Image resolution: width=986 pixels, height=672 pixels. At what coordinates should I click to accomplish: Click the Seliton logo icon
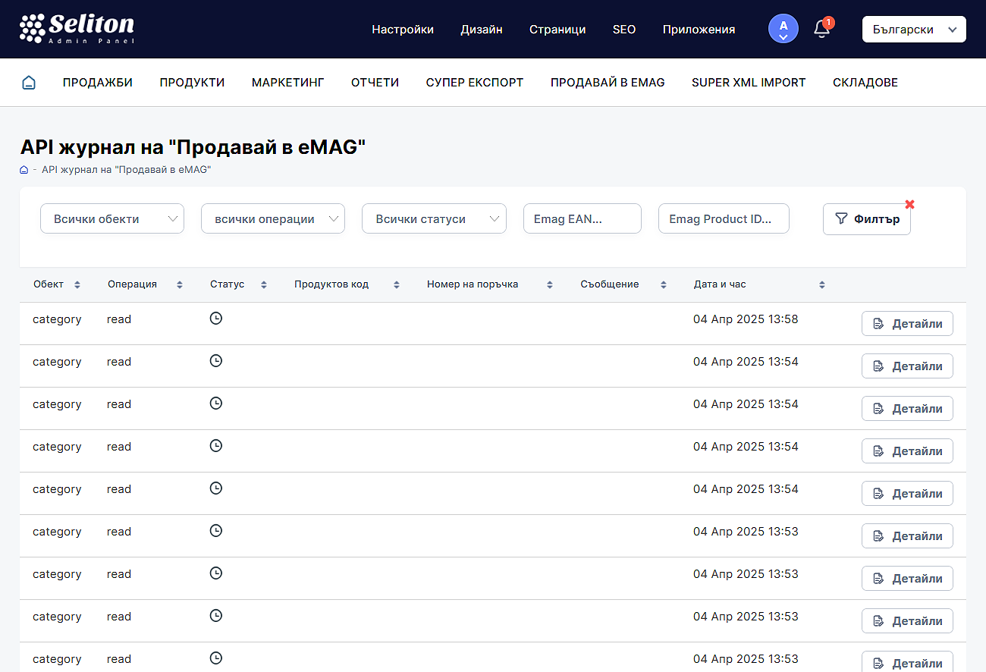coord(29,28)
